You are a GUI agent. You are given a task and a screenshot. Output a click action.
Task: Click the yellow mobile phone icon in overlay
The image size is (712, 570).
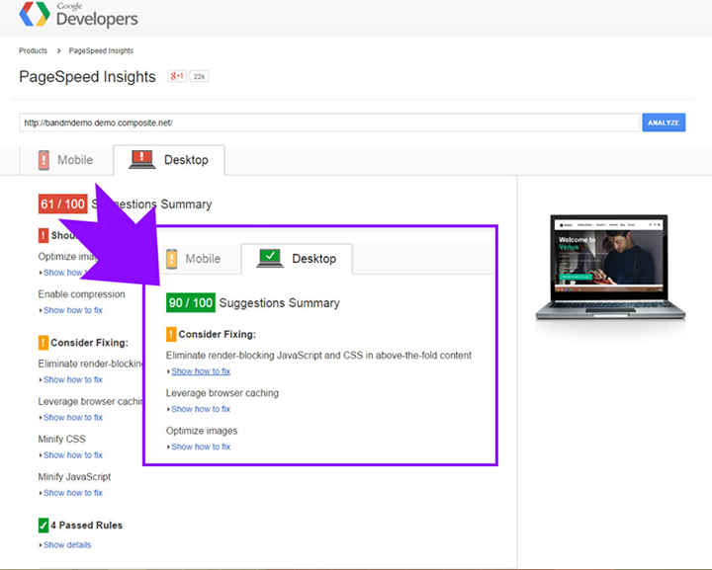click(172, 259)
